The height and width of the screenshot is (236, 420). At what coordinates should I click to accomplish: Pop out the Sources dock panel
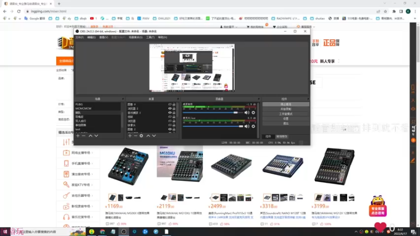178,99
